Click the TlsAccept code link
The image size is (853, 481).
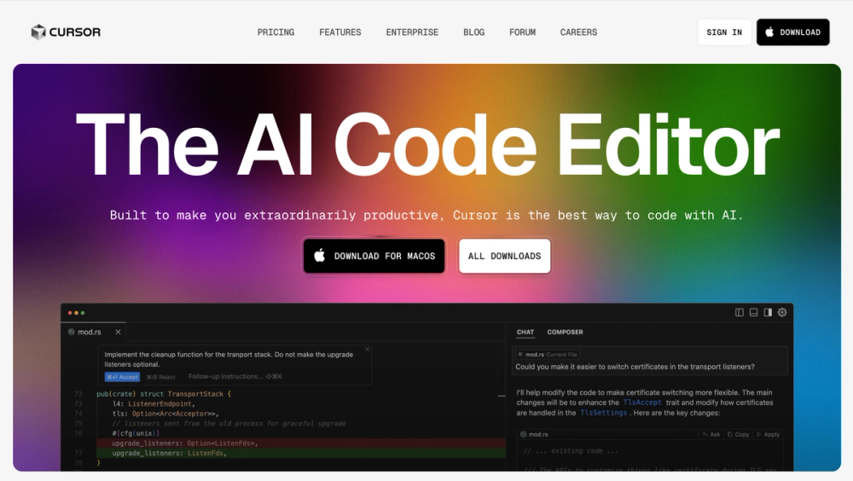[642, 403]
